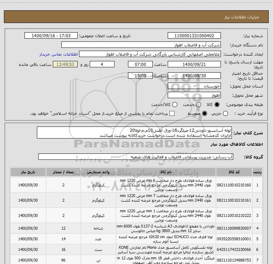Click the 7 mm steel sheet item name

166,200
